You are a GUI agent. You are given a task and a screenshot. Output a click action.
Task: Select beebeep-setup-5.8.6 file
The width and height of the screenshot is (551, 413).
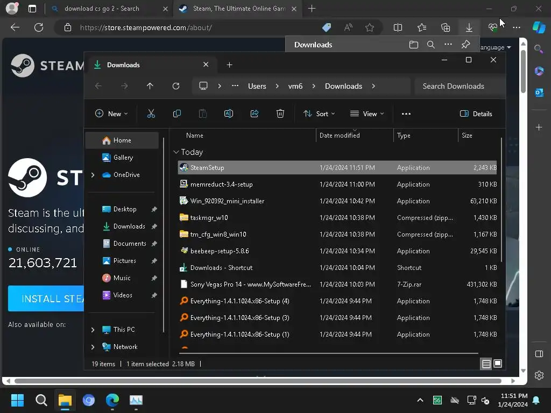(337, 251)
